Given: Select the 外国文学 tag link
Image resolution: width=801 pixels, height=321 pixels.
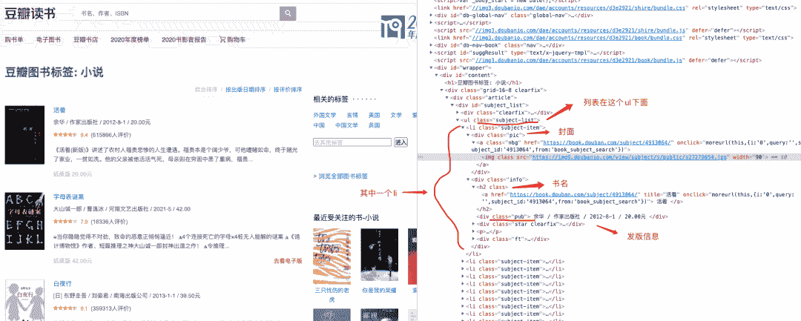Looking at the screenshot, I should (x=324, y=115).
